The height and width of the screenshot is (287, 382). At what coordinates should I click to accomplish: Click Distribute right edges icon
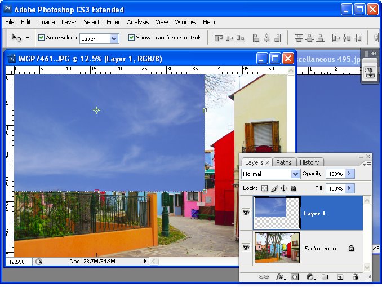coord(358,38)
